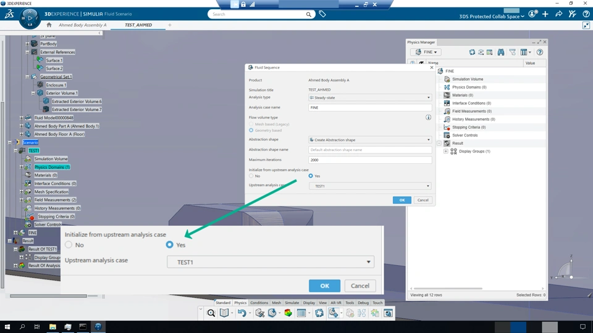This screenshot has height=333, width=593.
Task: Click the Analysis case name field
Action: [x=370, y=107]
